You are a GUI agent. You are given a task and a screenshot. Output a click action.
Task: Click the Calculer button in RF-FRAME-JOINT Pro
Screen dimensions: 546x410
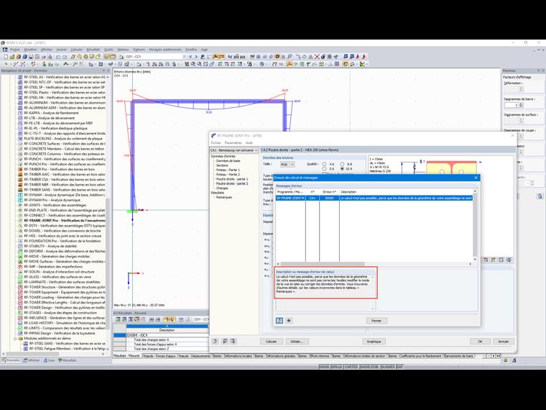coord(272,342)
